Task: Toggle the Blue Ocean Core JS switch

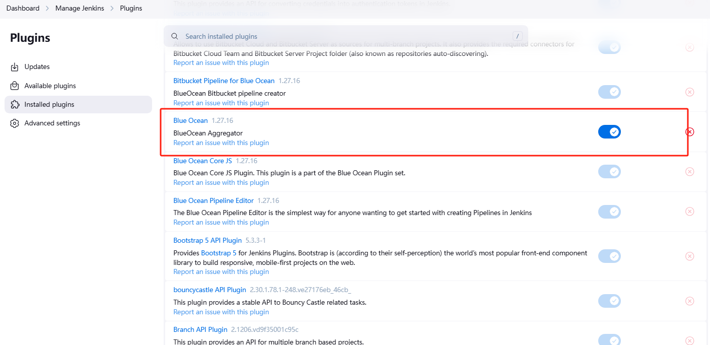Action: (609, 172)
